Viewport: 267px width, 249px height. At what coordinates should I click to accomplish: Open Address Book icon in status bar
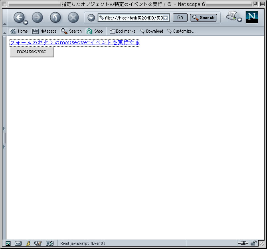point(50,243)
